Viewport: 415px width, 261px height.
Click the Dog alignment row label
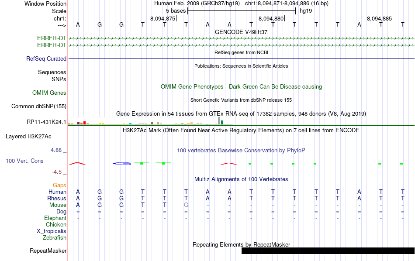(61, 212)
